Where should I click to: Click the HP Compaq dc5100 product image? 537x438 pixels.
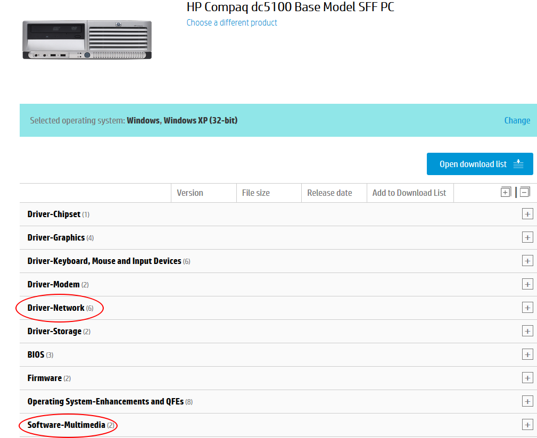[87, 40]
